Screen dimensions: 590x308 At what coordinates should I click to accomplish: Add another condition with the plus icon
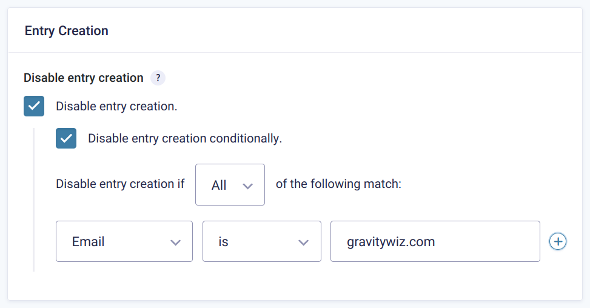(x=557, y=241)
